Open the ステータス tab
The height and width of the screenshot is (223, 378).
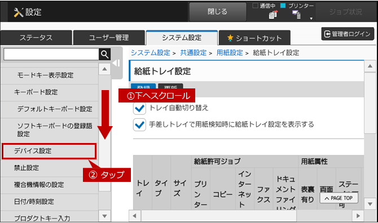click(36, 38)
